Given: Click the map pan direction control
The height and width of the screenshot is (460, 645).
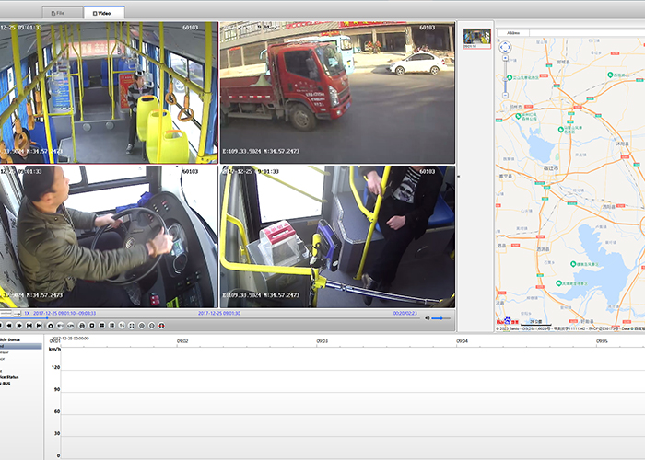Looking at the screenshot, I should pos(506,47).
